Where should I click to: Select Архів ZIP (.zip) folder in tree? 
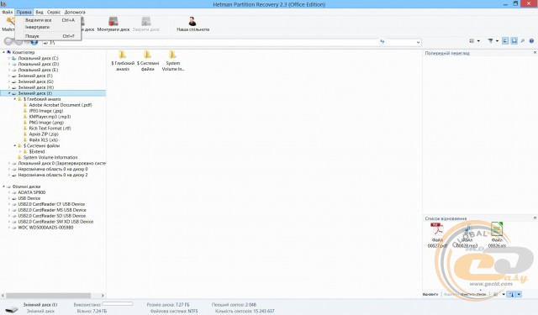[x=44, y=134]
